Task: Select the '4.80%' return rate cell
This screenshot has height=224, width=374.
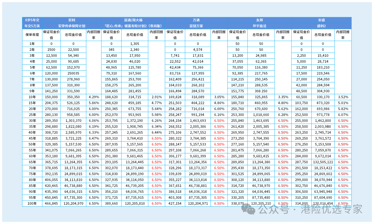Action: pyautogui.click(x=283, y=103)
